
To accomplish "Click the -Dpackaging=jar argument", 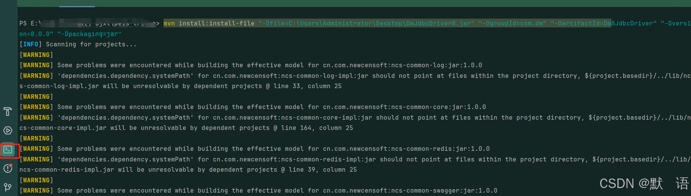I will pos(90,34).
